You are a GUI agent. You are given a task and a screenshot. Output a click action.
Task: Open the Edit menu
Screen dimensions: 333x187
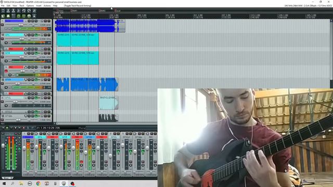[x=8, y=6]
